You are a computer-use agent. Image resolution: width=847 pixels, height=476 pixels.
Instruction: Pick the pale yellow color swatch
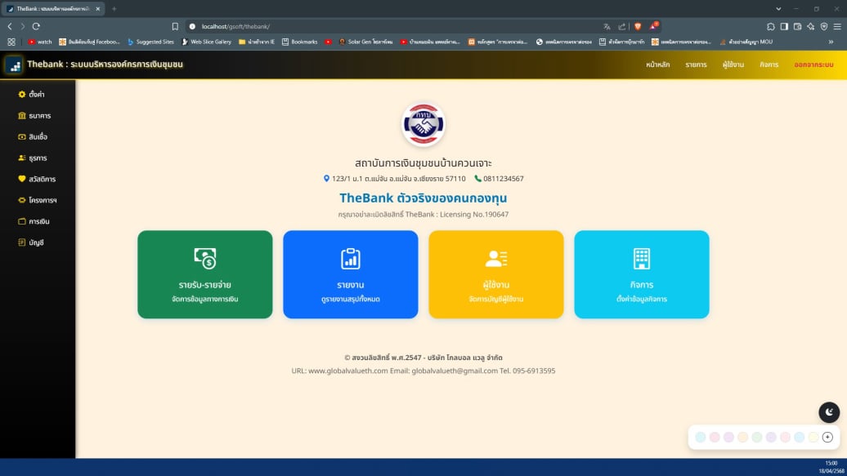(813, 437)
